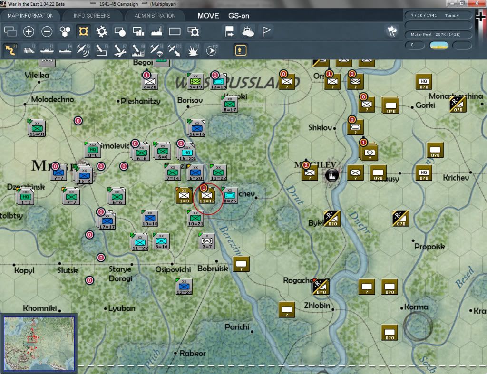The image size is (487, 374).
Task: Toggle the empty rectangle toolbar icon
Action: (x=175, y=31)
